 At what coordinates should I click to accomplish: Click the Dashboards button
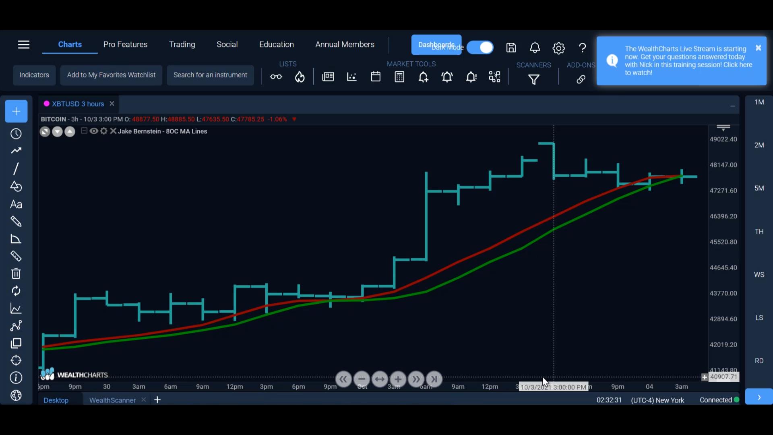pyautogui.click(x=436, y=45)
